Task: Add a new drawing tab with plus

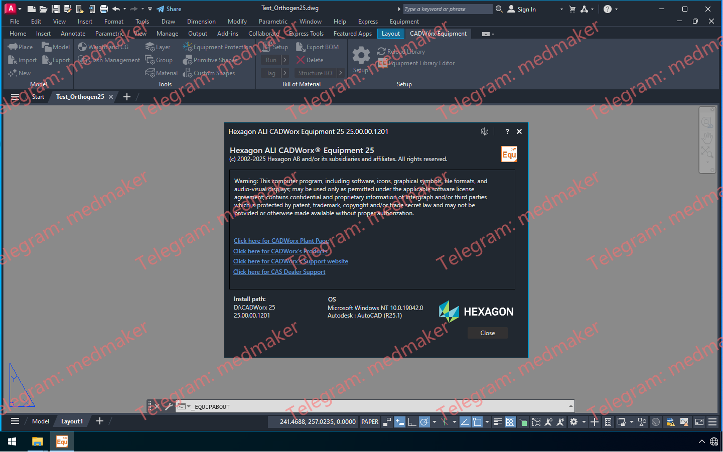Action: [127, 97]
